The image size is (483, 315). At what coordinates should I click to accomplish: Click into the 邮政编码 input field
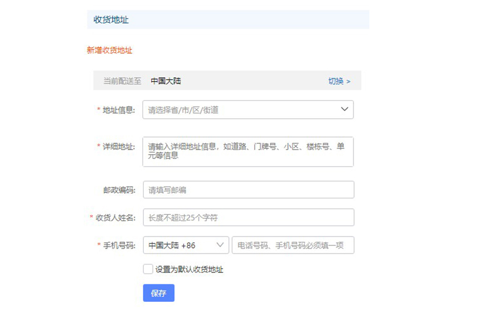coord(248,189)
